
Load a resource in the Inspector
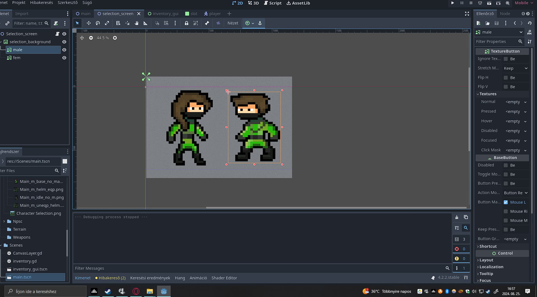tap(488, 23)
